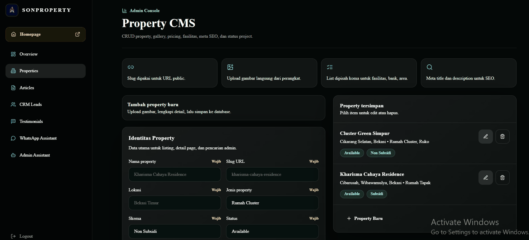Select Kharisma Cahaya Residence property title
The height and width of the screenshot is (240, 529).
click(x=372, y=174)
